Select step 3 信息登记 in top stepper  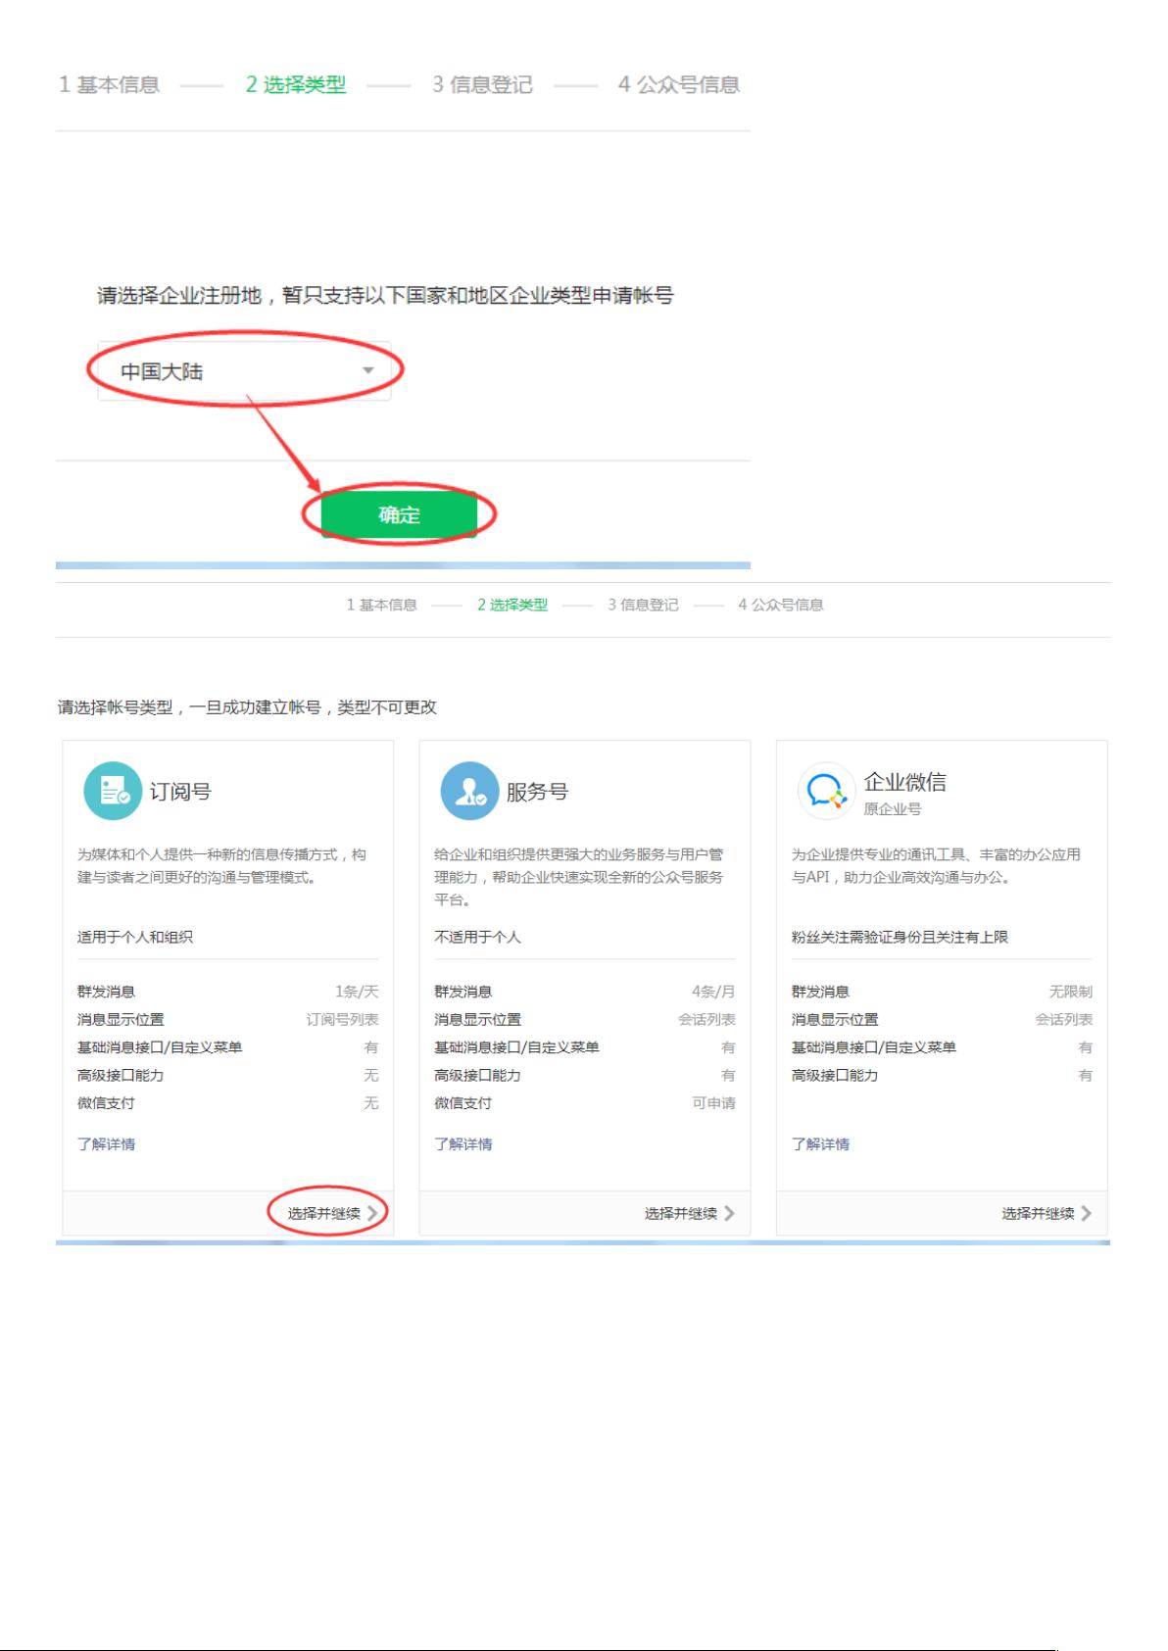482,85
